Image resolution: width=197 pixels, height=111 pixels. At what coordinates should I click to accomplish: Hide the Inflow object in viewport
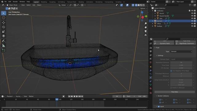[192, 23]
